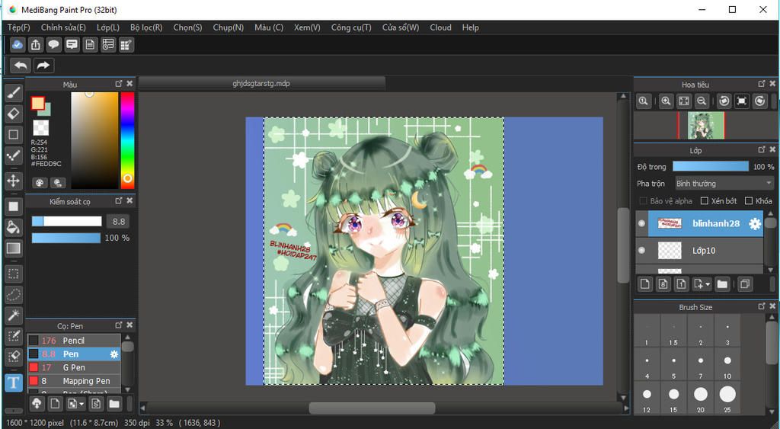Click the Undo arrow button
Viewport: 780px width, 429px height.
(21, 66)
